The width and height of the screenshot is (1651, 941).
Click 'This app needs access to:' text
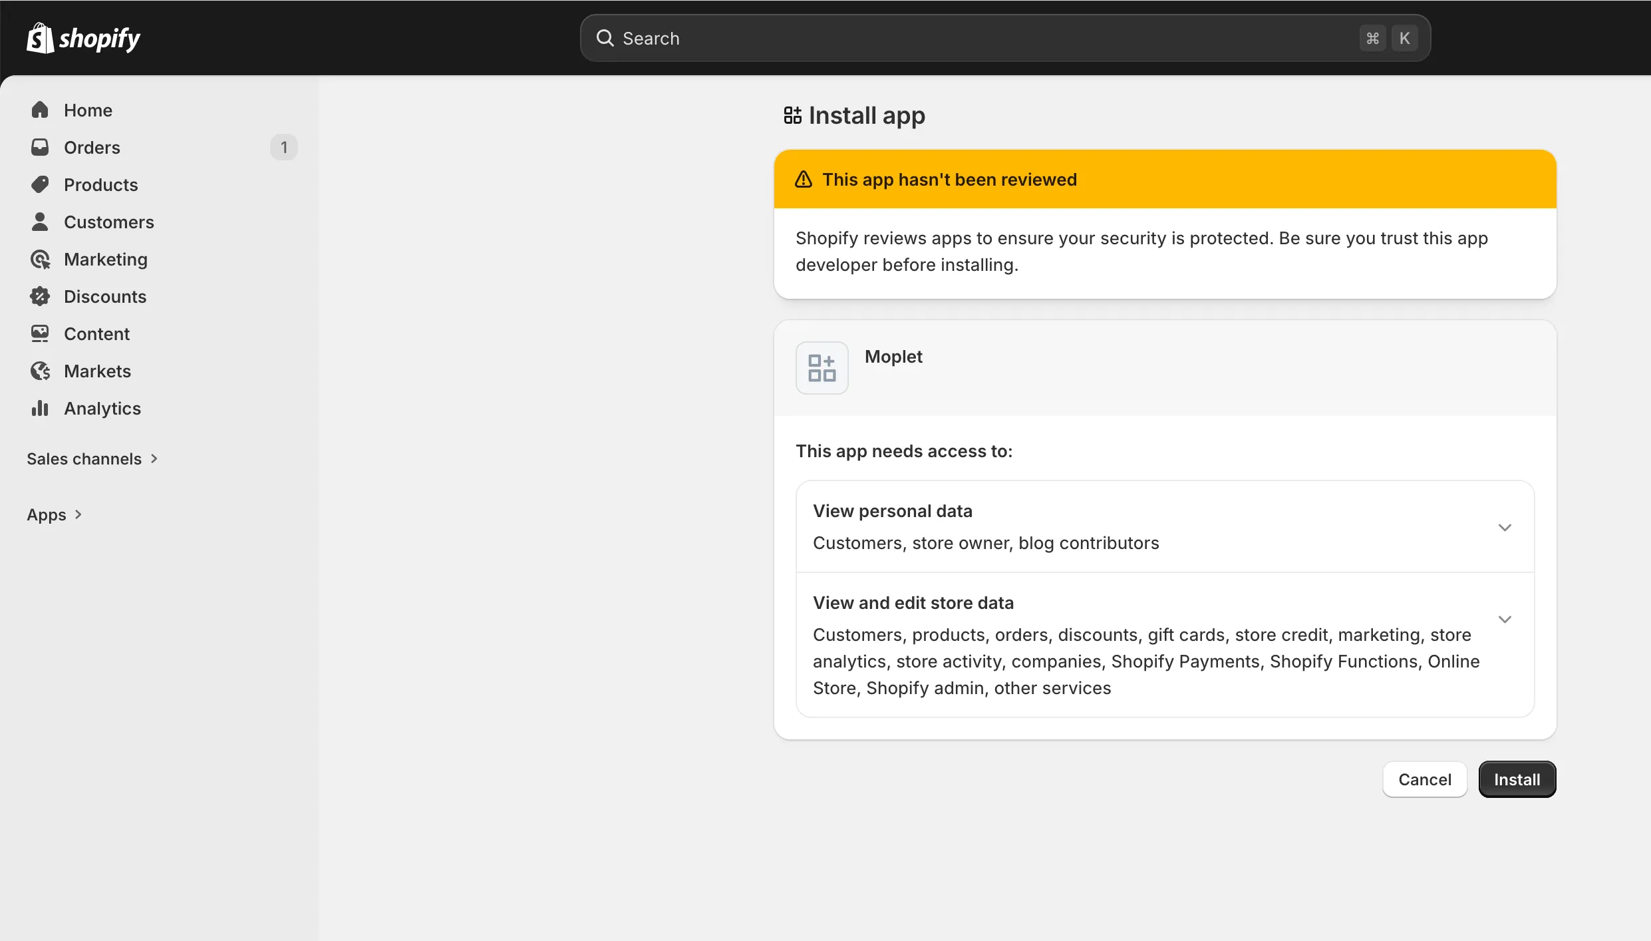904,451
